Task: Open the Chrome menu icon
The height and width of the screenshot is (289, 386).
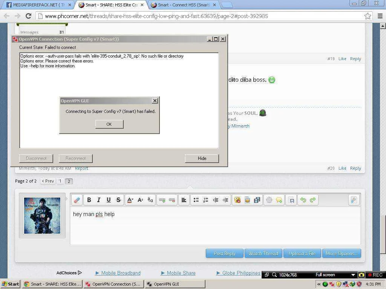Action: 380,16
